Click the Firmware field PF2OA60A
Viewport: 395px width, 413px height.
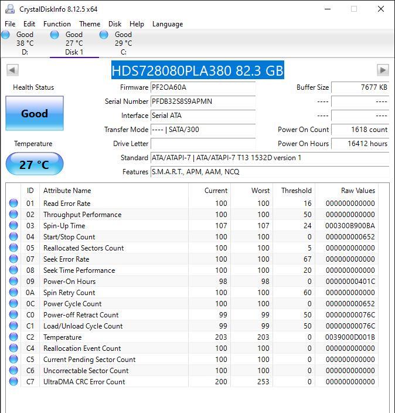tap(203, 87)
